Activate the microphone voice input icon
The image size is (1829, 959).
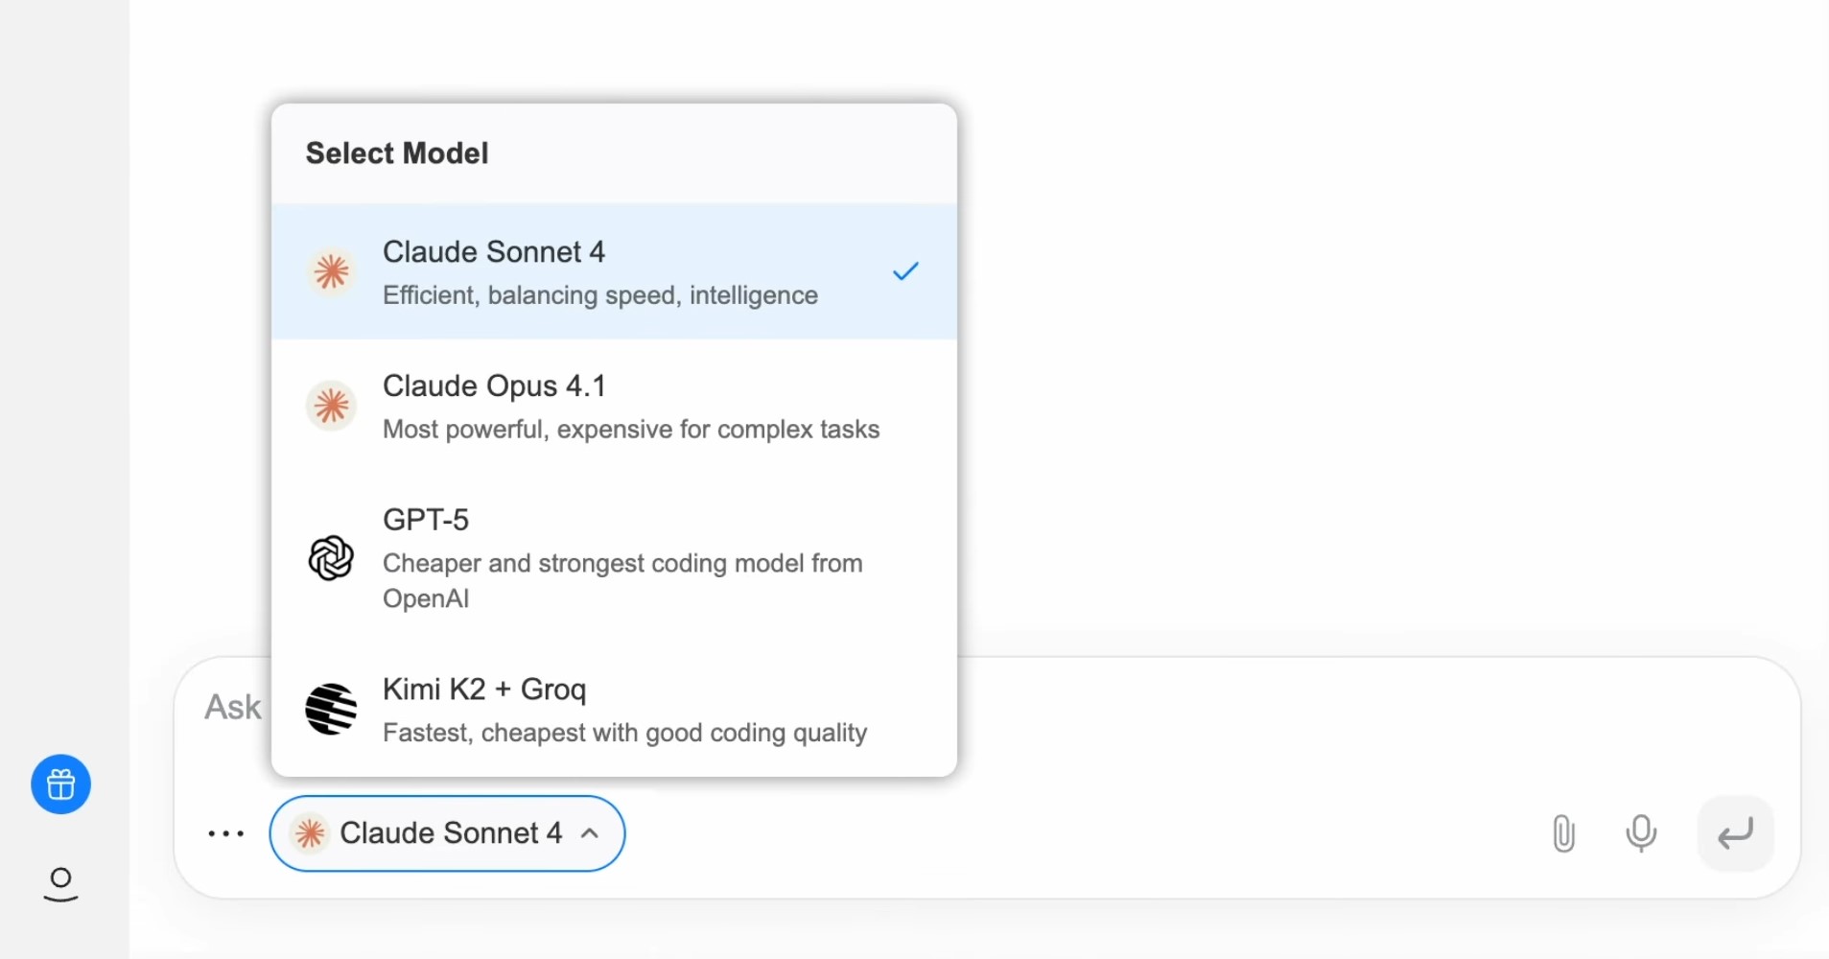coord(1641,833)
